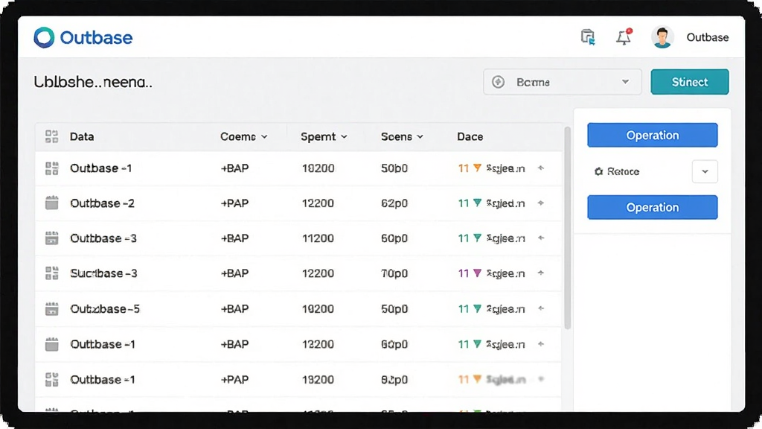Click the Outbase logo in the header
Image resolution: width=762 pixels, height=429 pixels.
click(x=83, y=37)
